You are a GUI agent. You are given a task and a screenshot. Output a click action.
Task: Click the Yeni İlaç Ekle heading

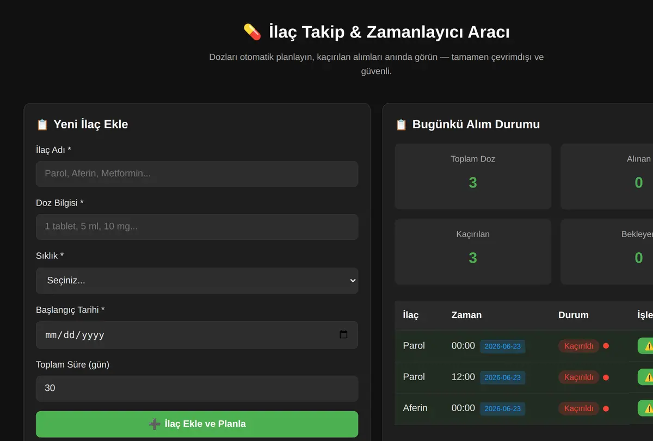[x=90, y=125]
